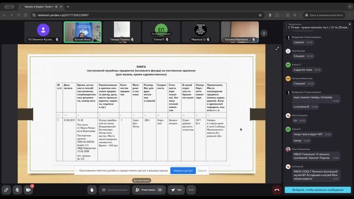Toggle the camera in the bottom bar
The image size is (354, 199).
click(28, 190)
